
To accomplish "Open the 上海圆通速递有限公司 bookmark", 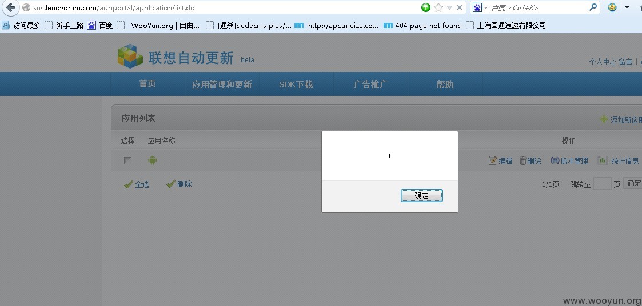I will (506, 25).
